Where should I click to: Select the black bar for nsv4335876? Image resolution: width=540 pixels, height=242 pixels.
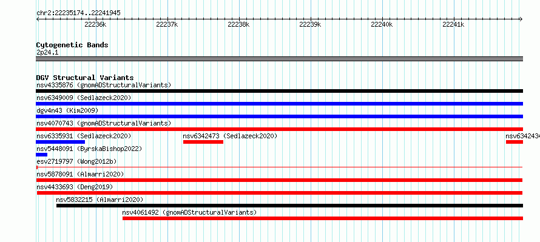click(x=279, y=91)
